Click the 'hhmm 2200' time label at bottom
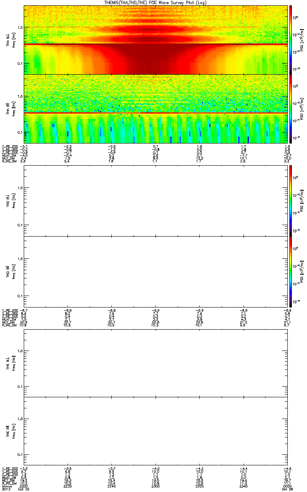This screenshot has width=307, height=492. point(15,486)
